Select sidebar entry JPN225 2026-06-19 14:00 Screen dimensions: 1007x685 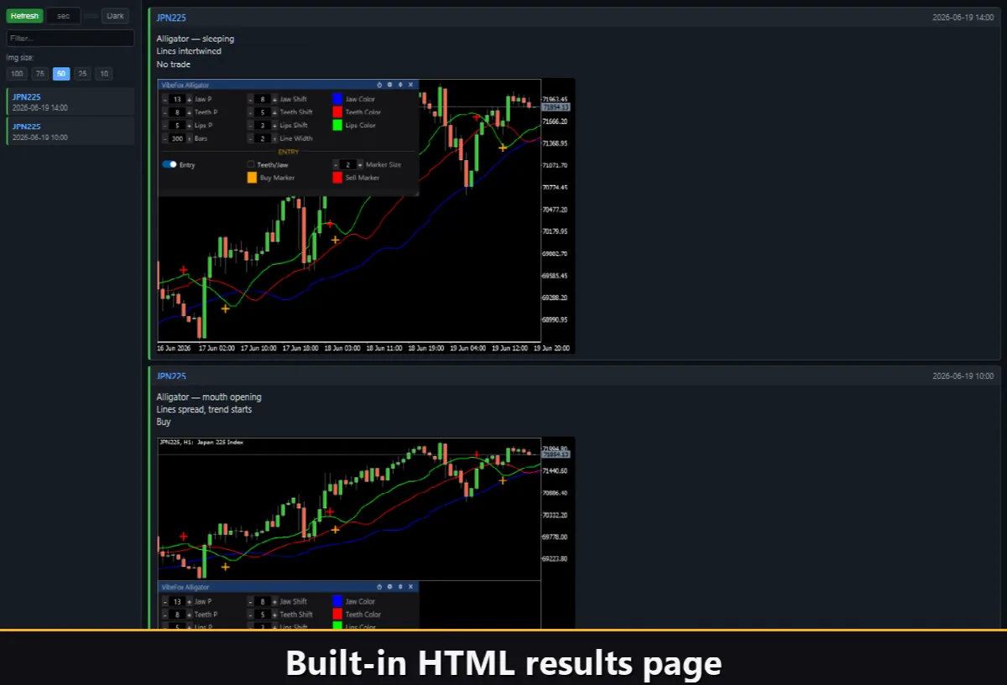click(x=70, y=101)
